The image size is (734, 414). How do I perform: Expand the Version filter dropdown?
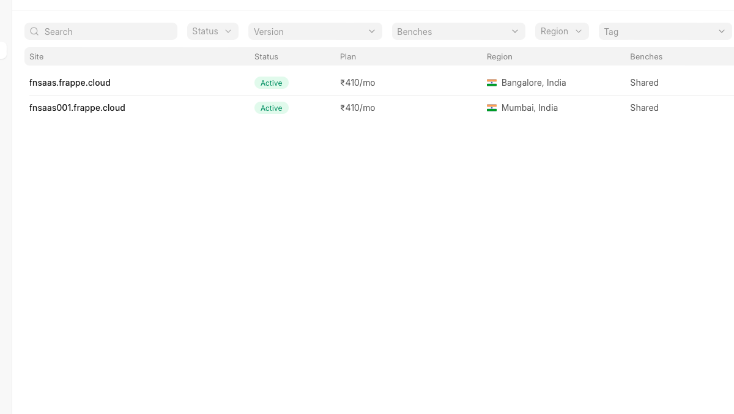point(315,31)
